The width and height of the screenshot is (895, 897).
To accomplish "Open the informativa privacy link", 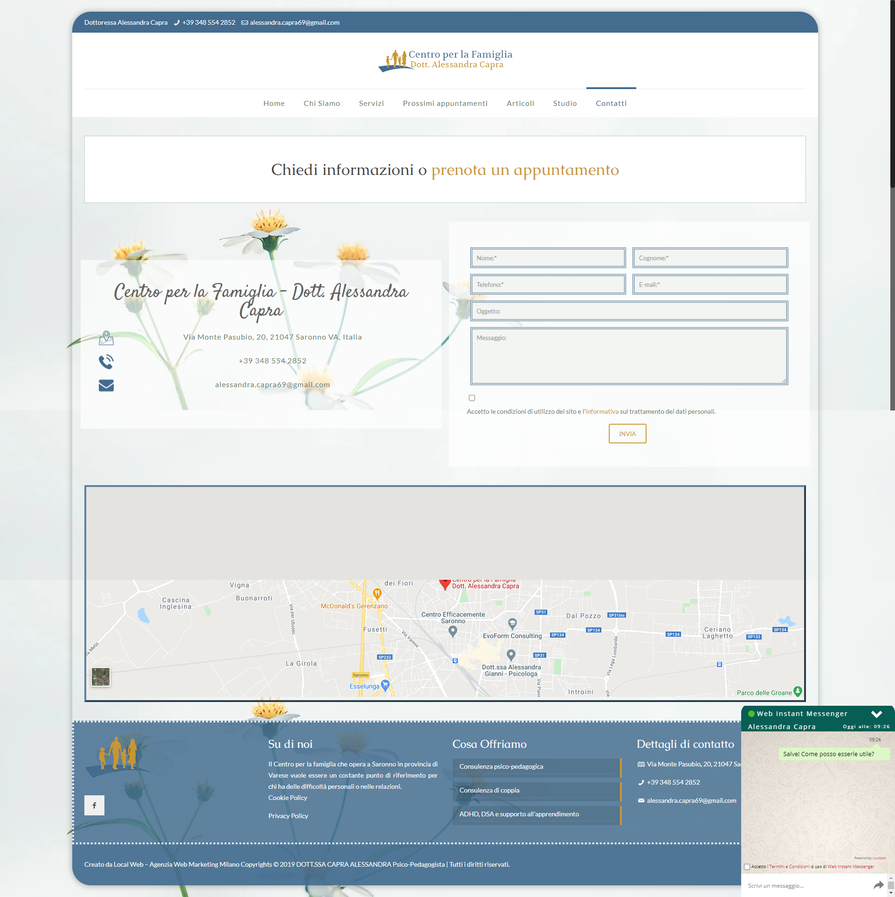I will 602,411.
